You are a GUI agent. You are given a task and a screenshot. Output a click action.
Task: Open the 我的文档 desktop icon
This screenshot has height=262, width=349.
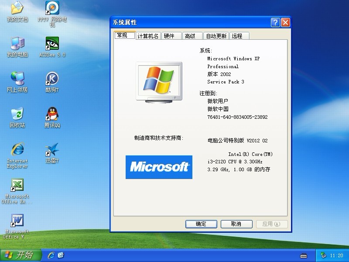17,12
